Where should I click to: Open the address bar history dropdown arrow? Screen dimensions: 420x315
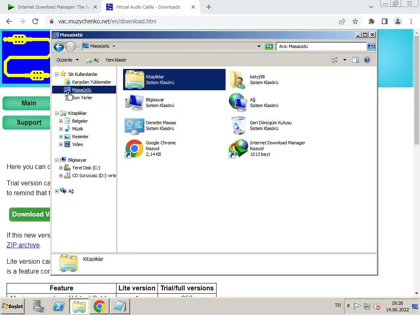point(259,46)
